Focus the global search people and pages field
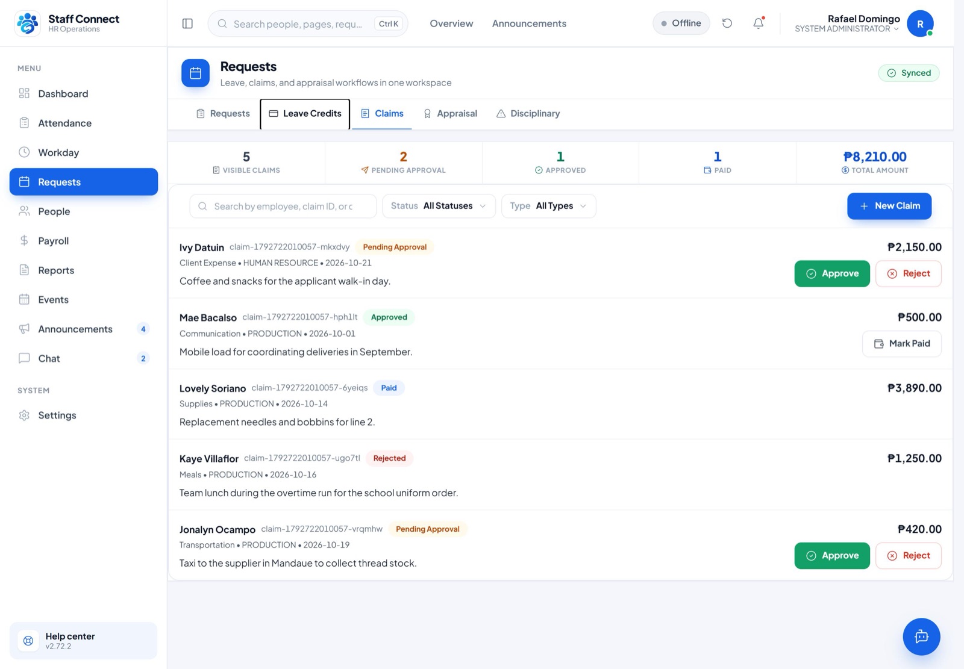Screen dimensions: 964x669 308,23
